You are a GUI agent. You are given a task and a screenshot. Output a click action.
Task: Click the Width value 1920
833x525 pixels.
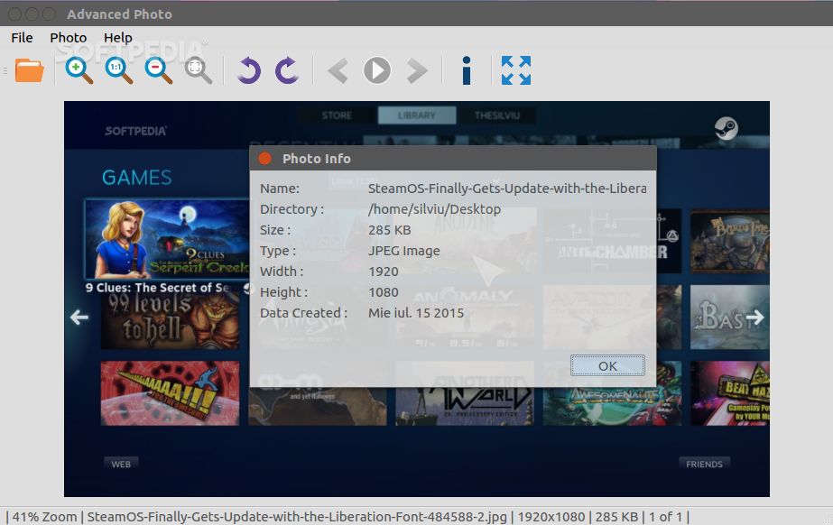(384, 272)
